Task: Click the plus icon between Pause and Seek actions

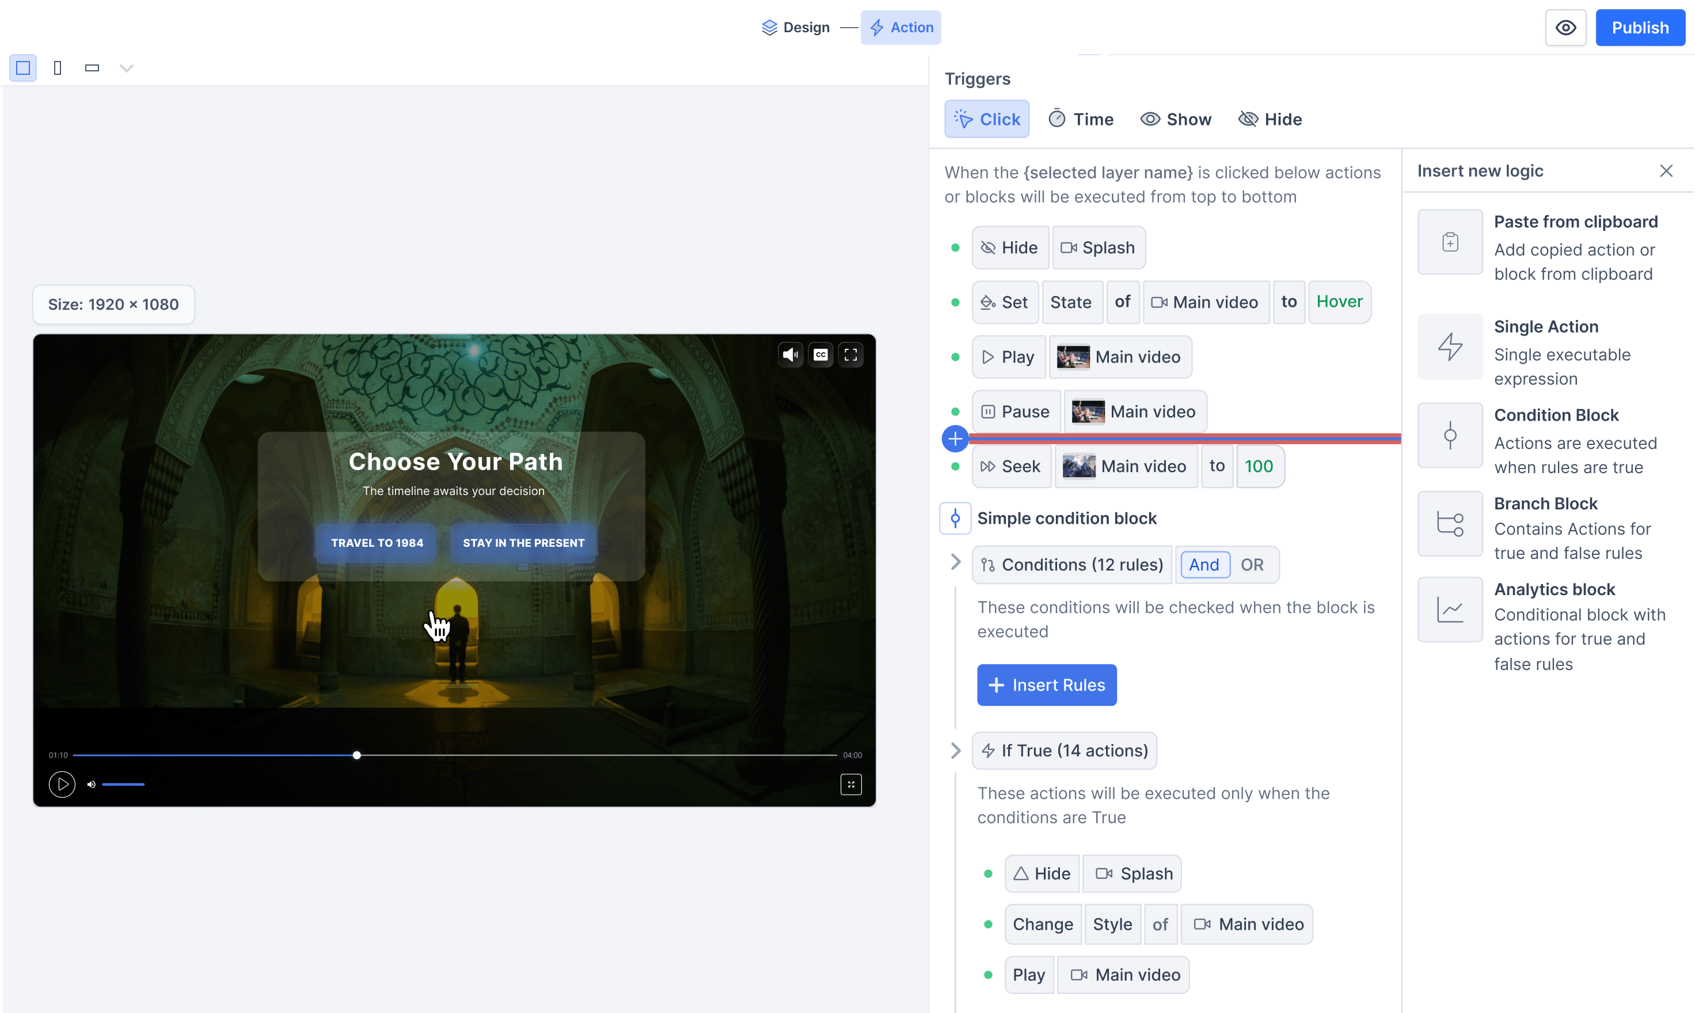Action: (955, 438)
